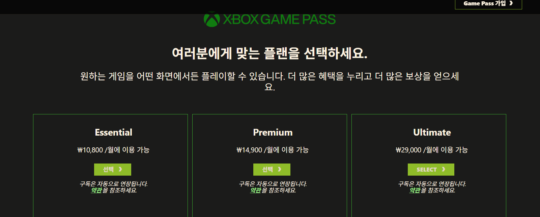Click arrow icon on Essential 선택 button
The width and height of the screenshot is (540, 217).
120,169
